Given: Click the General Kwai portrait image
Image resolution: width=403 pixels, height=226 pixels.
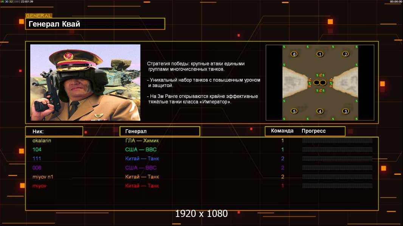Looking at the screenshot, I should click(85, 82).
